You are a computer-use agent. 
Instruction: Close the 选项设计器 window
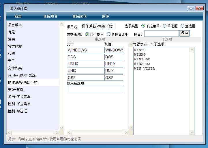tap(200, 8)
